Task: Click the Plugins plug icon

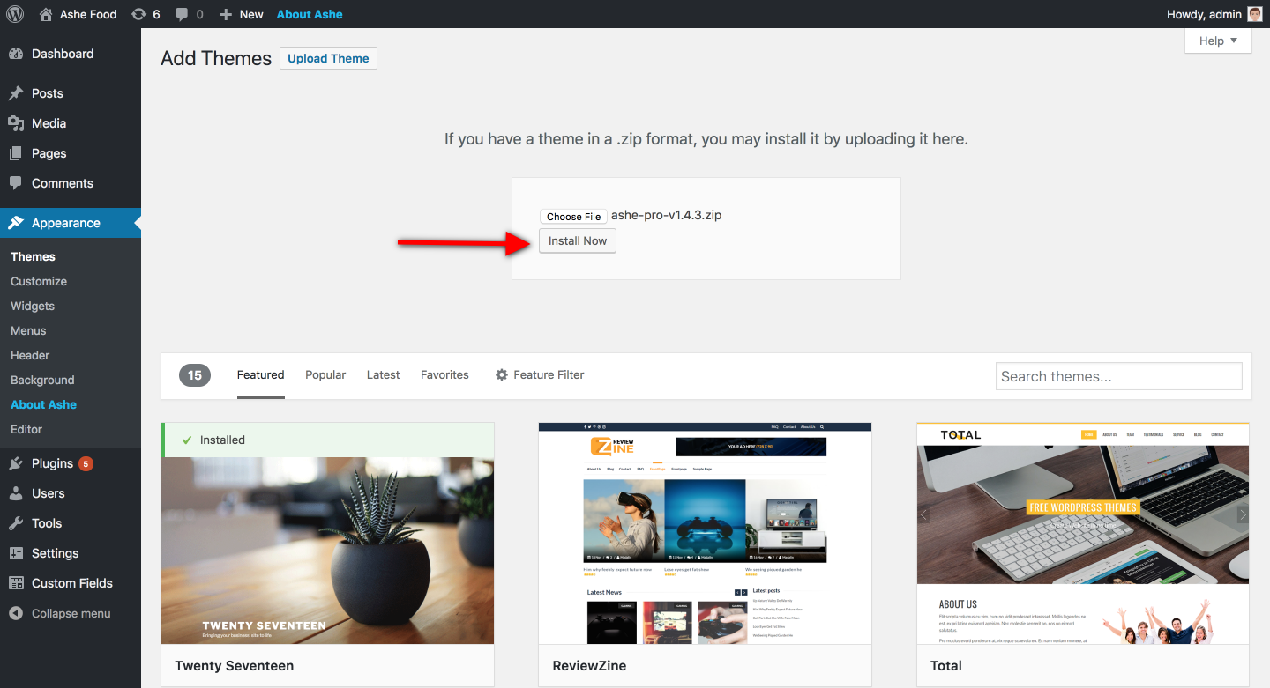Action: (x=16, y=463)
